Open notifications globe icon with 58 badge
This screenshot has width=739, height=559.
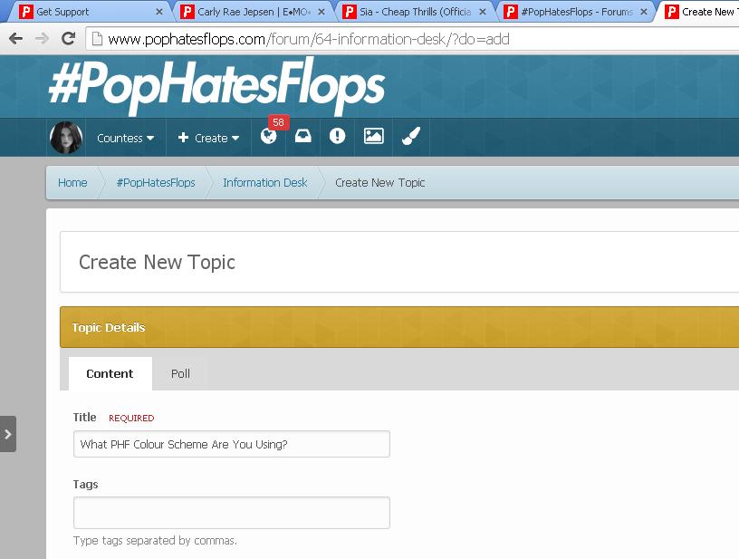click(x=269, y=137)
